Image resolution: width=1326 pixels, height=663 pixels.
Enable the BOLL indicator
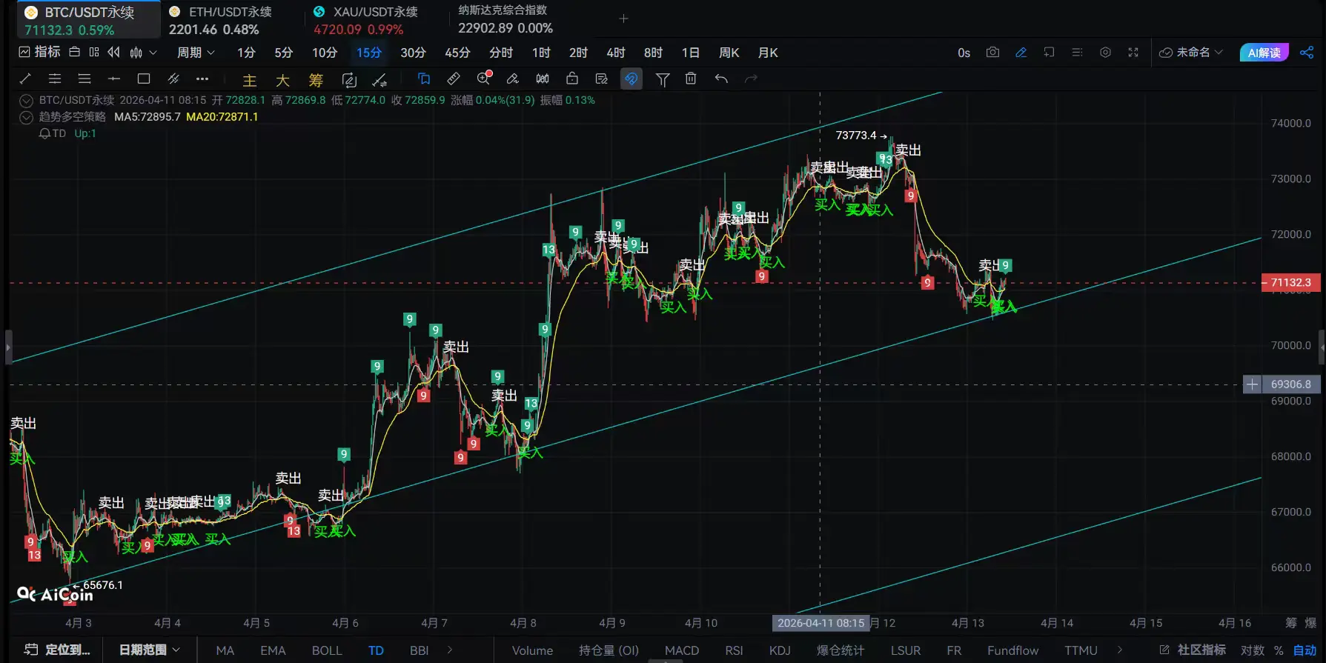point(327,650)
